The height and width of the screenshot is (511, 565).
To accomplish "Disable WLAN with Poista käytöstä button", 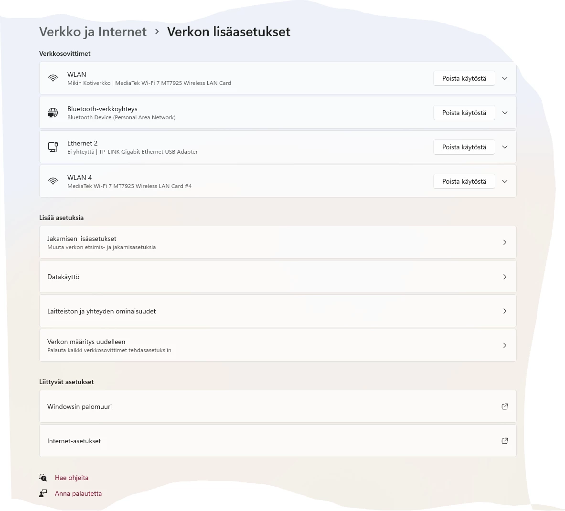I will click(464, 78).
